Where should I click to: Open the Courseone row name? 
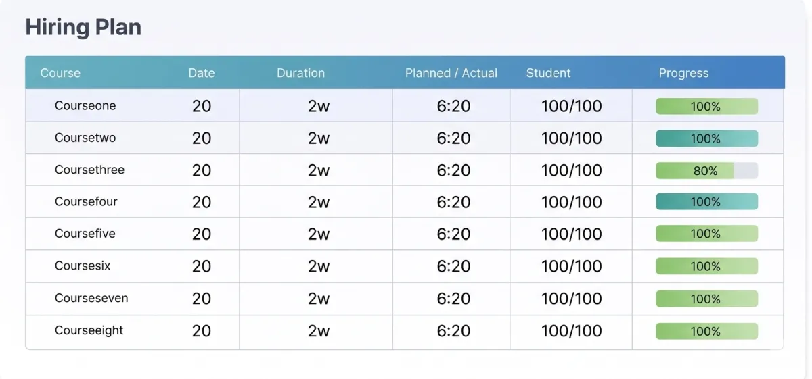(85, 106)
